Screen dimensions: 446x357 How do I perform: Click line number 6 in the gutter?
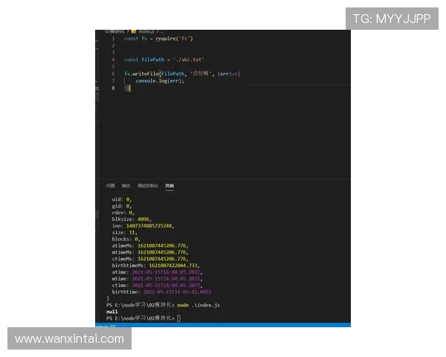113,74
